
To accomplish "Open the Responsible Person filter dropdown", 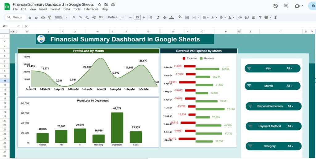I will point(273,106).
